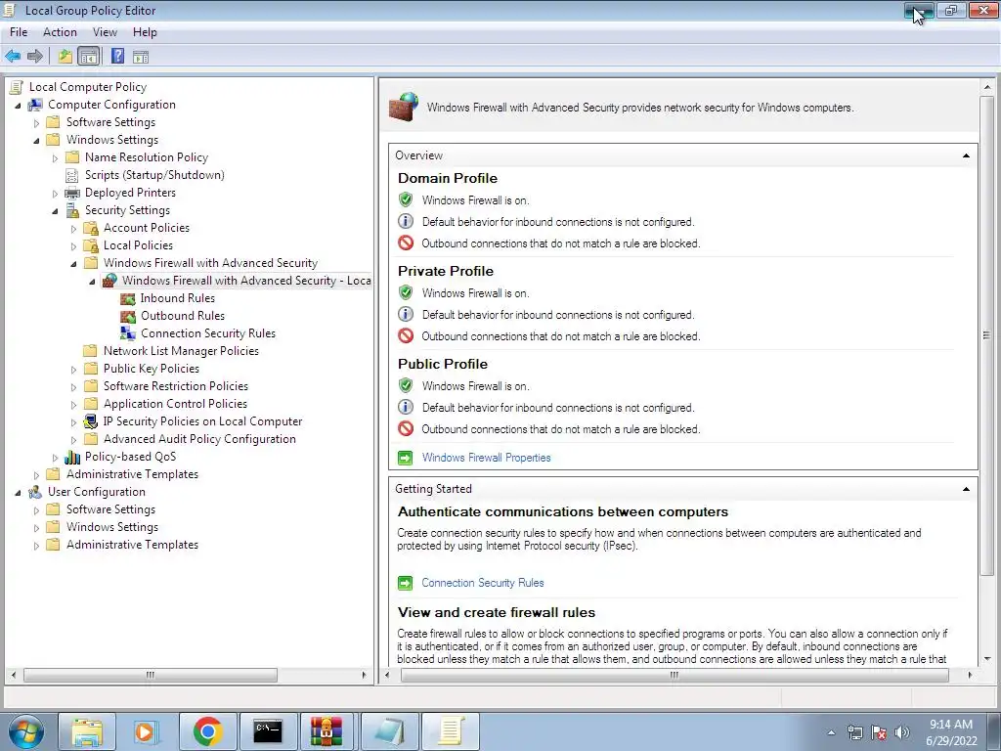Open the View menu

tap(105, 32)
